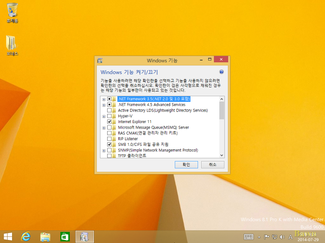Click the network tray icon
Screen dimensions: 325x243
[274, 237]
